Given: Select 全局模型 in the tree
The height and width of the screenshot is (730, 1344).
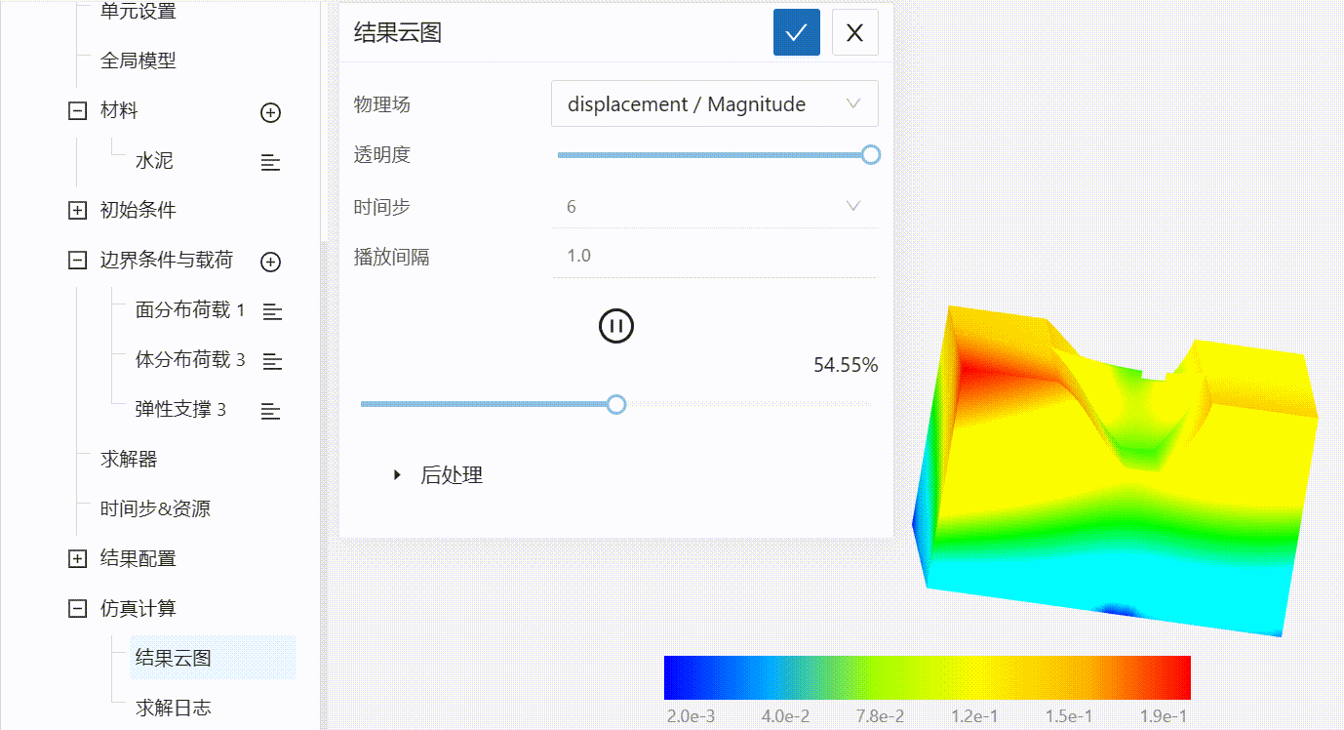Looking at the screenshot, I should pyautogui.click(x=138, y=61).
